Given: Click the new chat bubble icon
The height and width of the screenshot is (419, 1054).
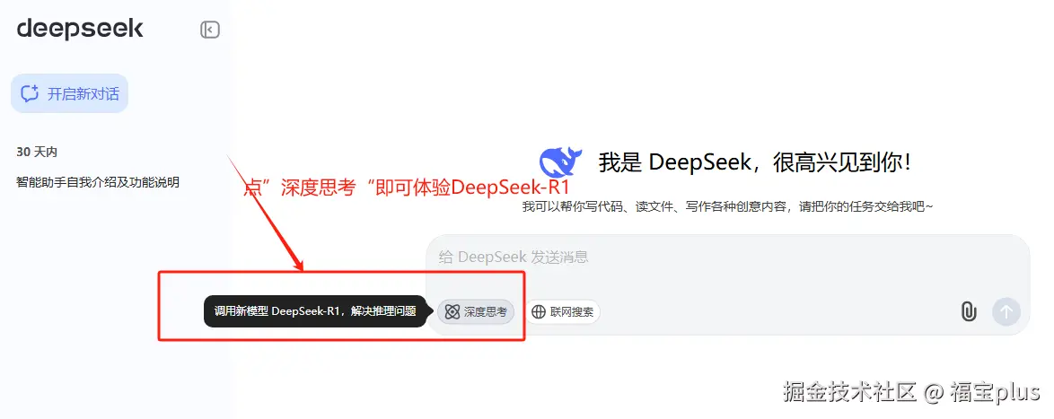Looking at the screenshot, I should (x=30, y=93).
